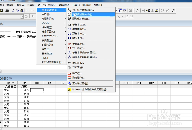Select the C12 column header
The height and width of the screenshot is (130, 192).
pos(151,83)
